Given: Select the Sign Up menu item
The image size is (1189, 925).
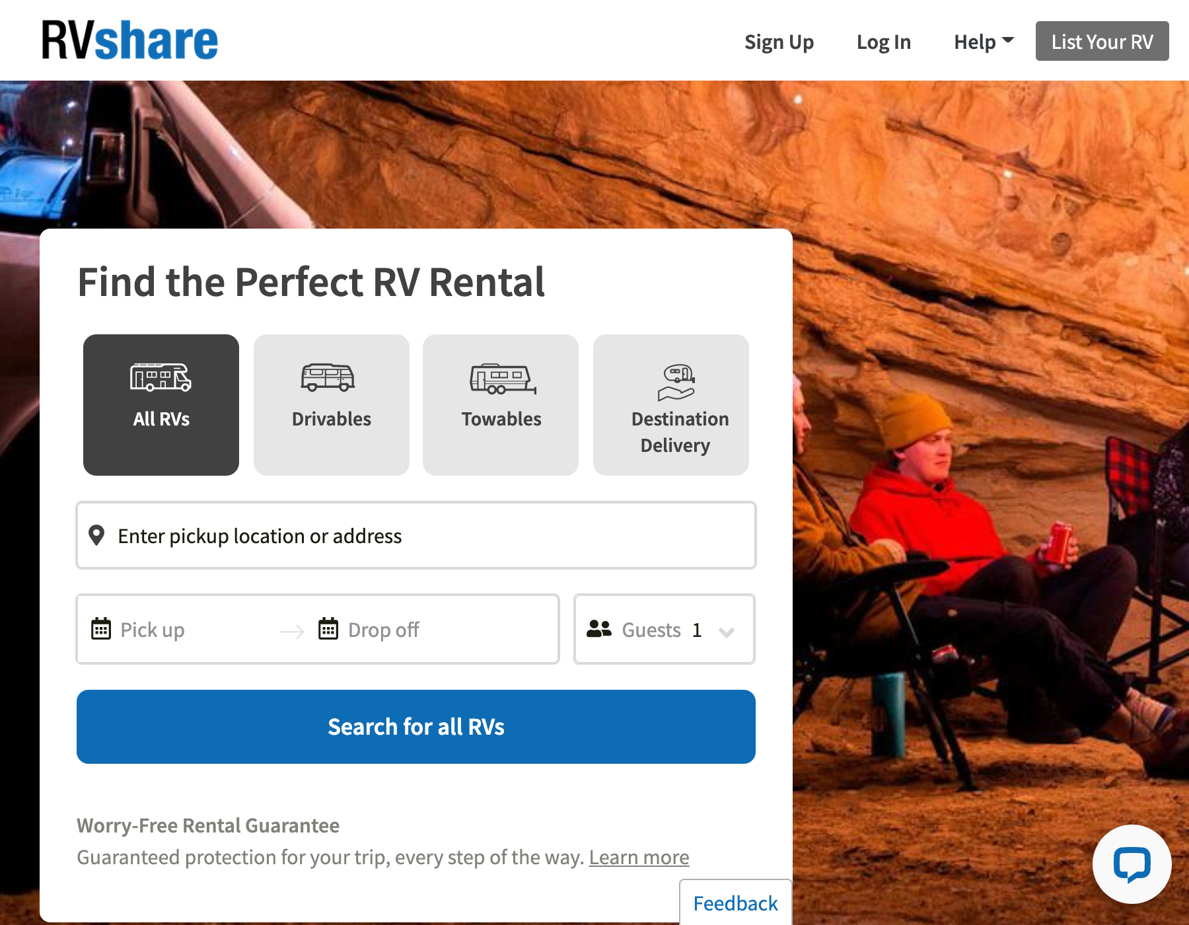Looking at the screenshot, I should 779,41.
